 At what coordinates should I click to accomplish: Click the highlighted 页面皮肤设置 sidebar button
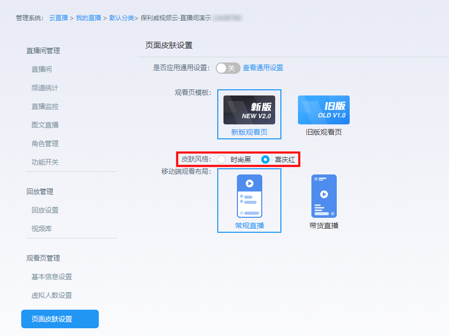pos(60,319)
